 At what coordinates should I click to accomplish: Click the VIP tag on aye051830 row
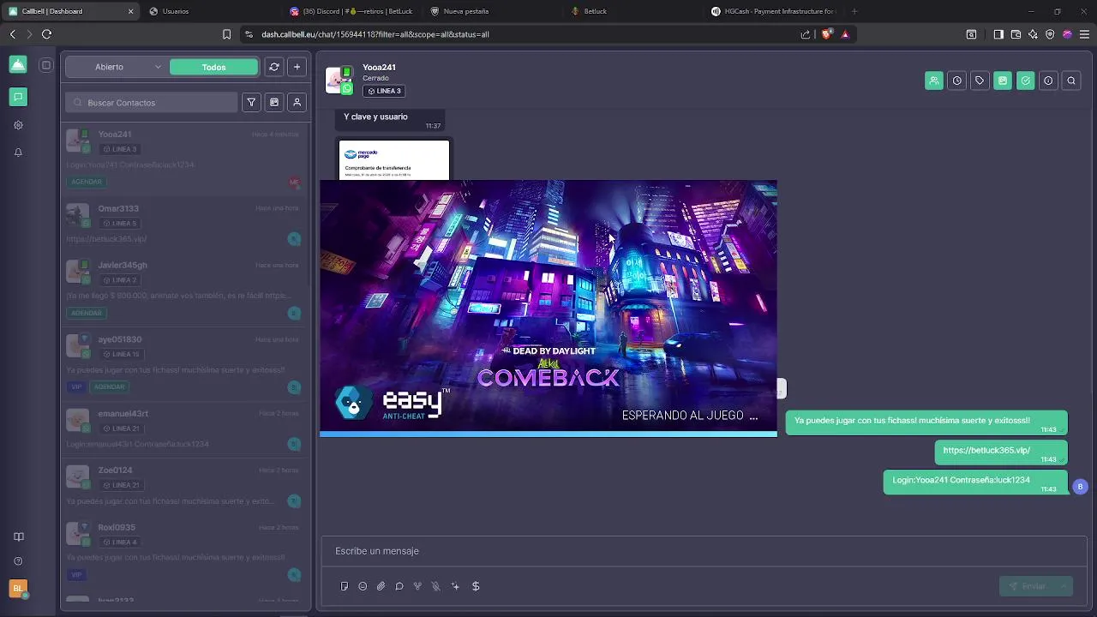coord(76,386)
